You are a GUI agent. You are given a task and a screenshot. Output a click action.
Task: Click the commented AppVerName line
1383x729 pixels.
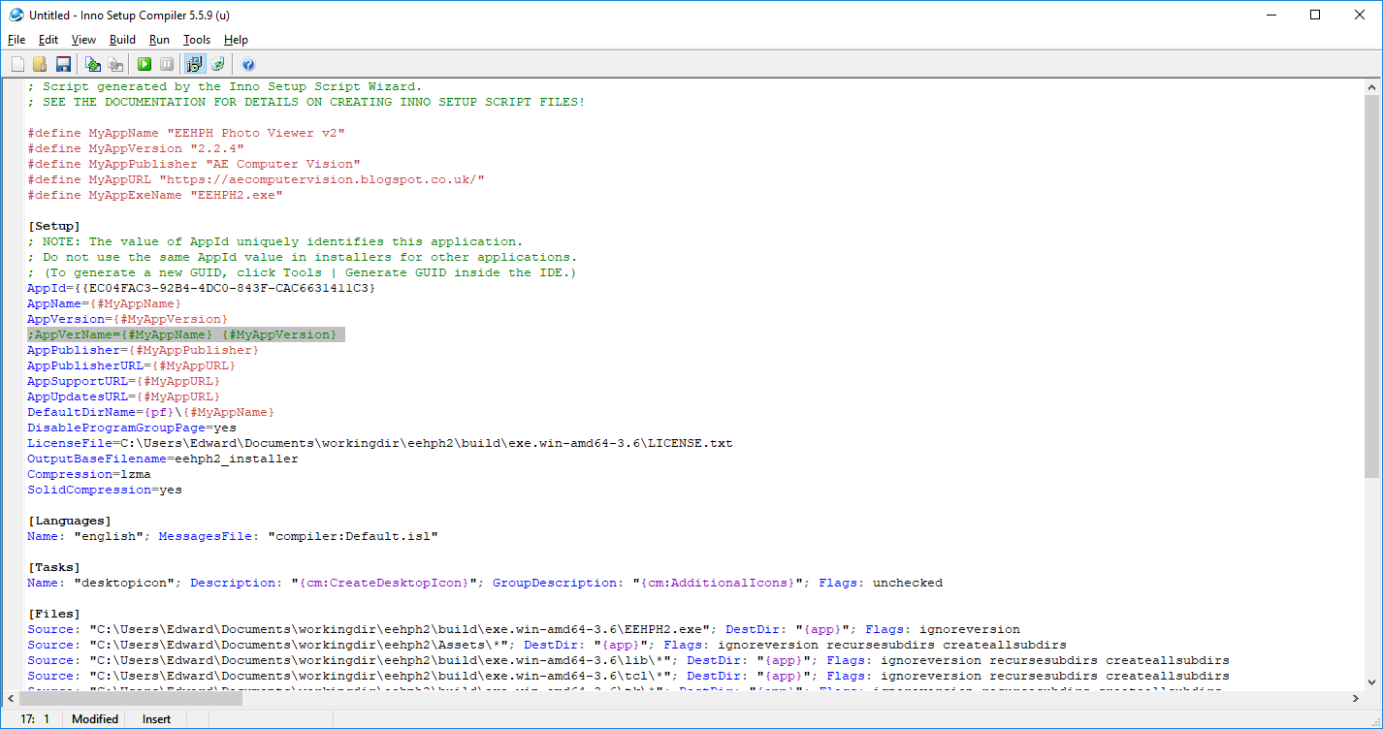coord(184,333)
